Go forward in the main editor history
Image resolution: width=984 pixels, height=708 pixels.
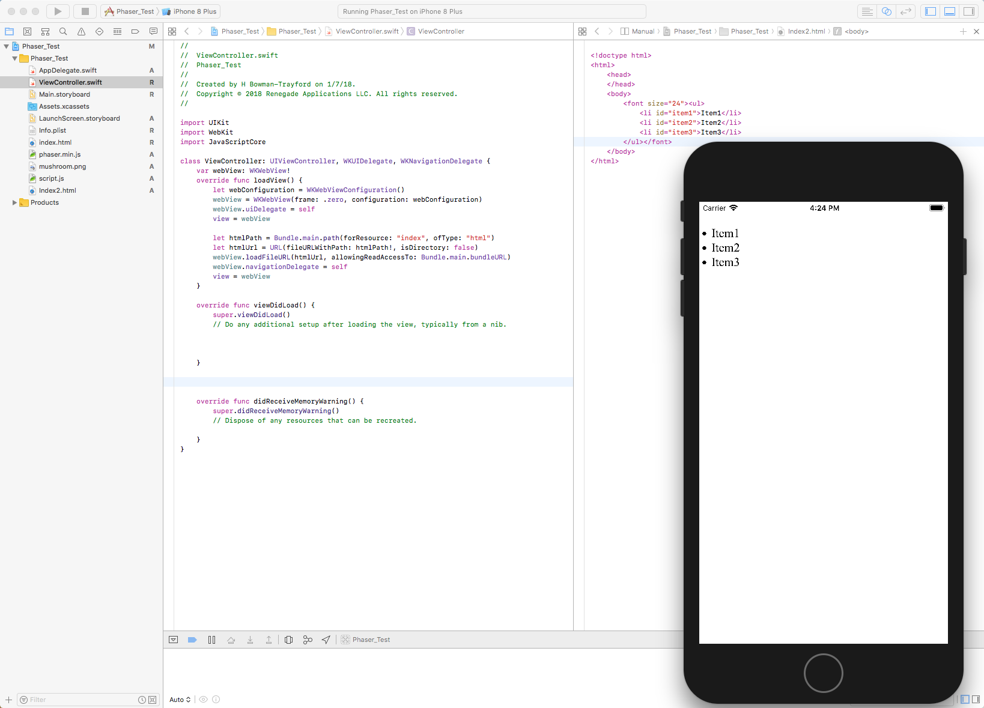(201, 31)
